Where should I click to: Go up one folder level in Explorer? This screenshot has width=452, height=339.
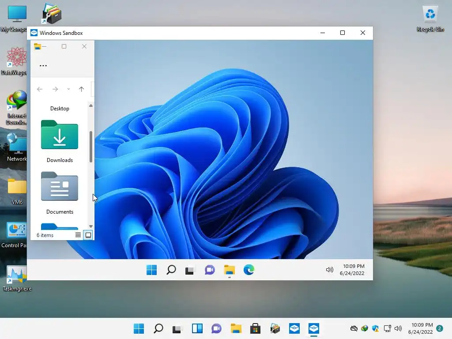[x=82, y=89]
